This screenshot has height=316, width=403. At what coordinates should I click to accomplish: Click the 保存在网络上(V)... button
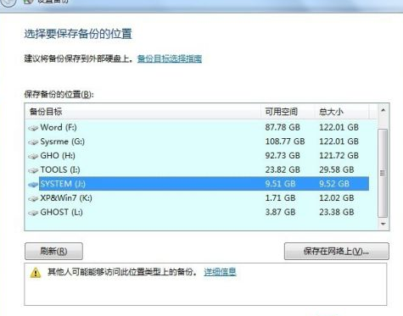coord(337,251)
